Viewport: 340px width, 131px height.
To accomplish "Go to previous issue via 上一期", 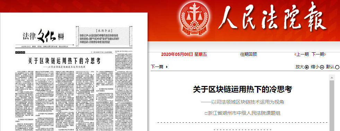I will 303,54.
